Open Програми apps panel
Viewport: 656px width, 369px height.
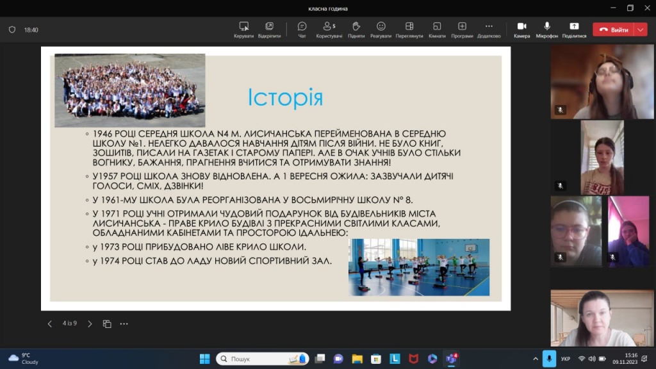point(462,29)
